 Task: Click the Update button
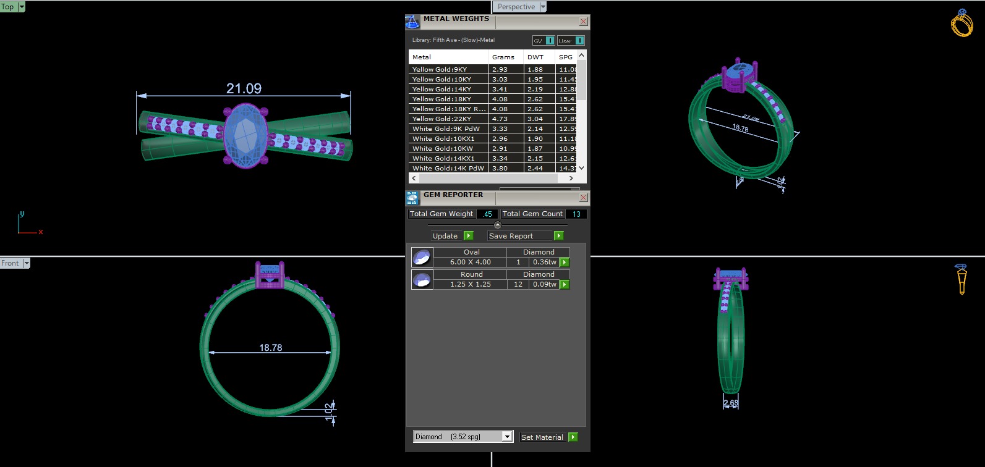tap(446, 236)
